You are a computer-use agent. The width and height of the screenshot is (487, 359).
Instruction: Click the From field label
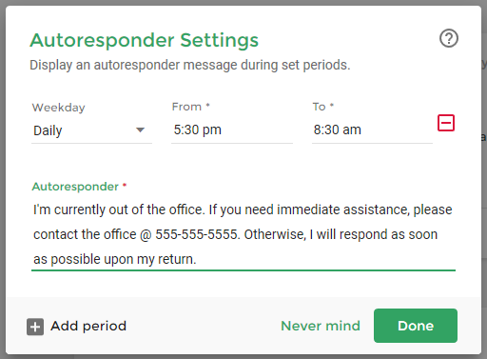(x=186, y=107)
